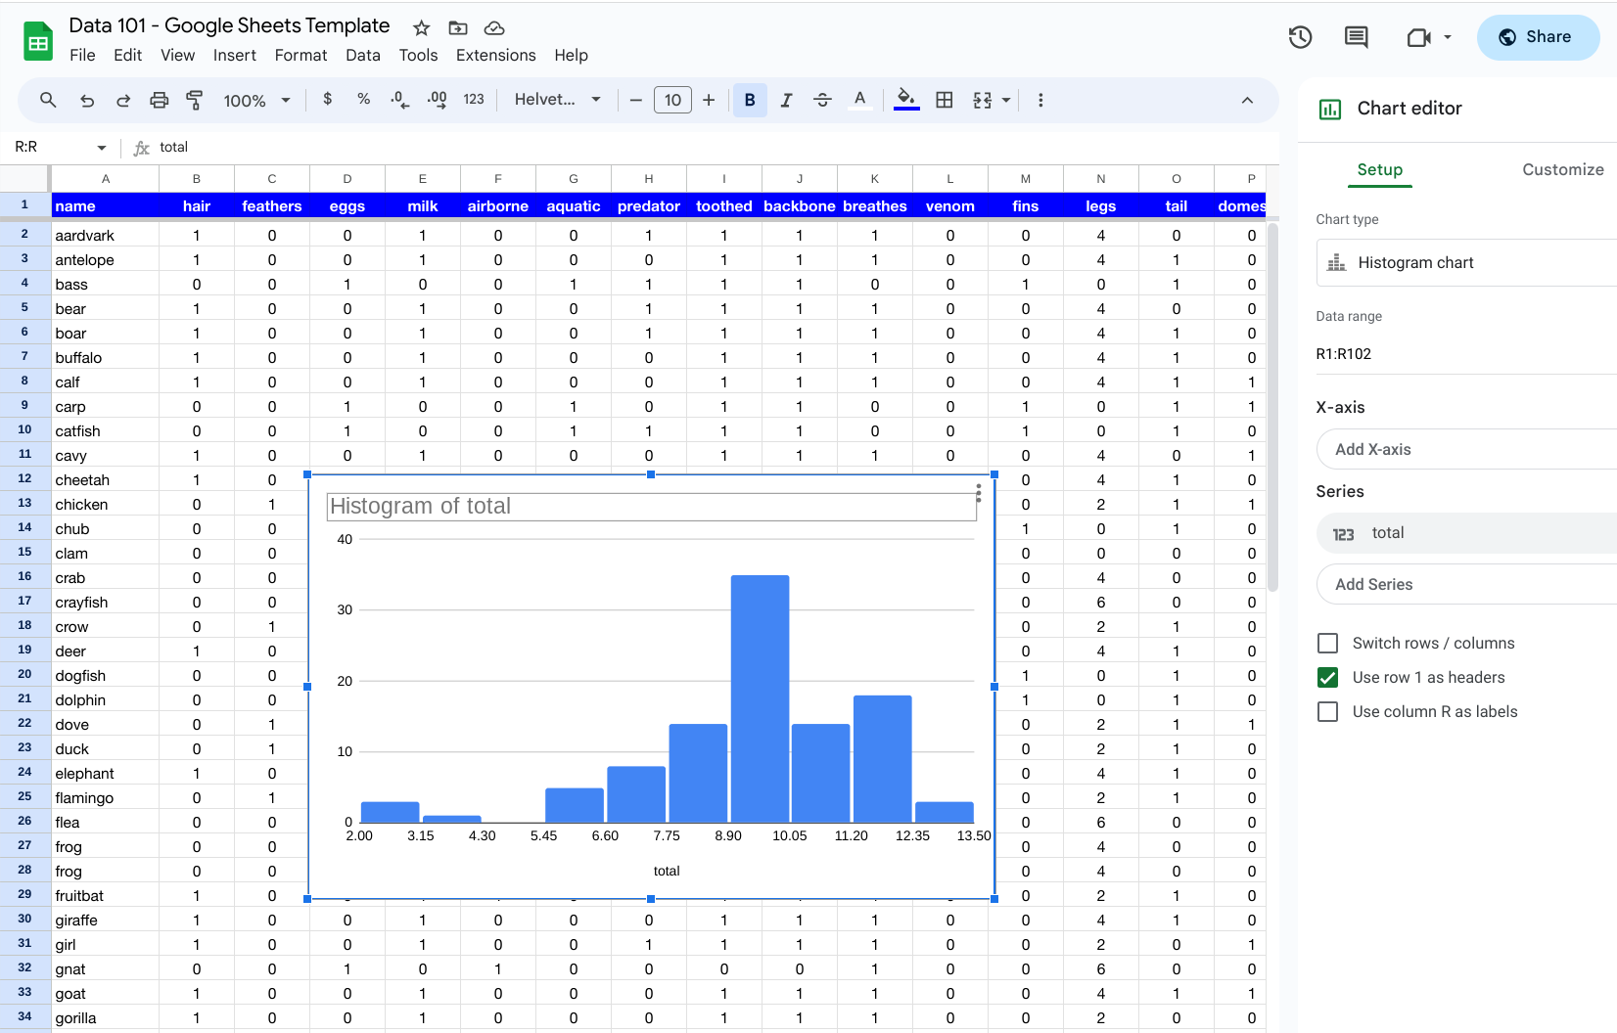Screen dimensions: 1617x1033
Task: Switch to the Customize tab
Action: (x=1562, y=169)
